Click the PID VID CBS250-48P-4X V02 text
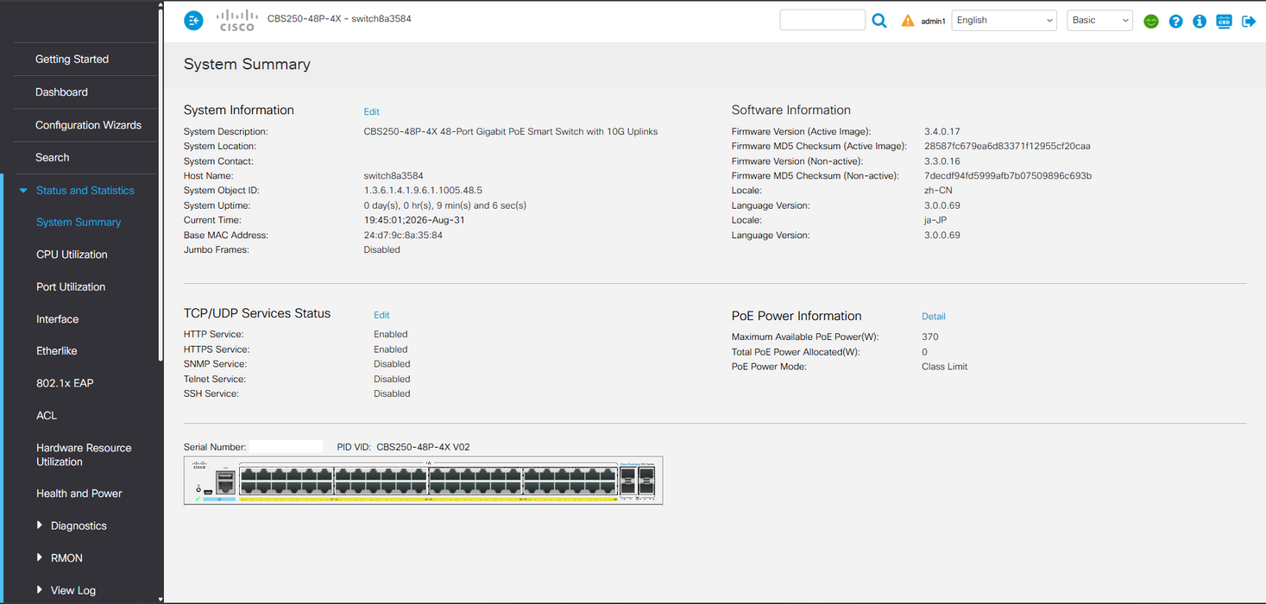The width and height of the screenshot is (1266, 604). point(423,447)
